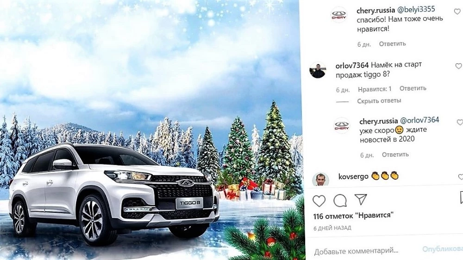463x260 pixels.
Task: Like orlov7364's comment heart
Action: point(458,66)
